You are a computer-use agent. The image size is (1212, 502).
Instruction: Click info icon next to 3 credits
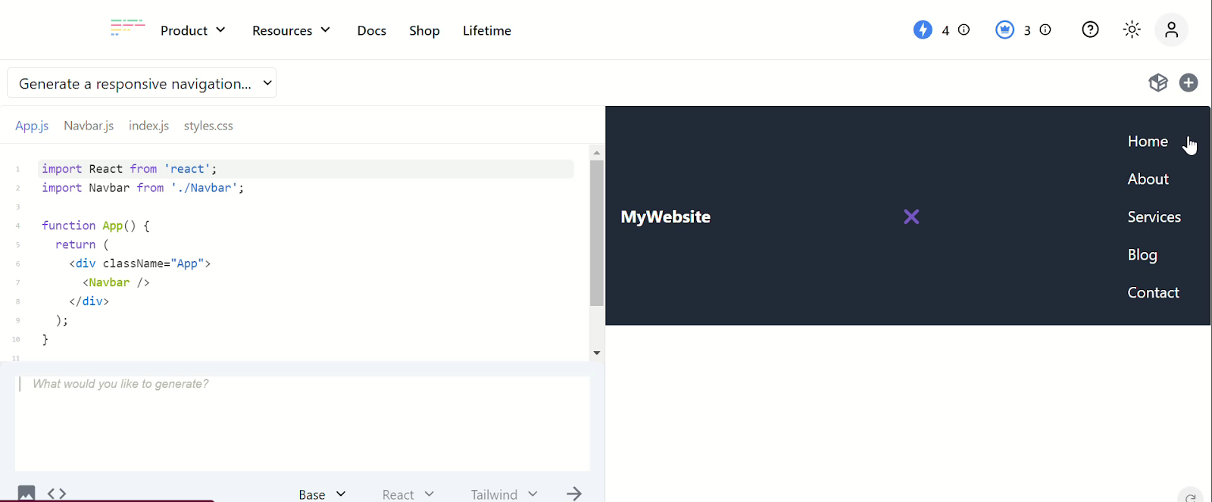tap(1045, 30)
